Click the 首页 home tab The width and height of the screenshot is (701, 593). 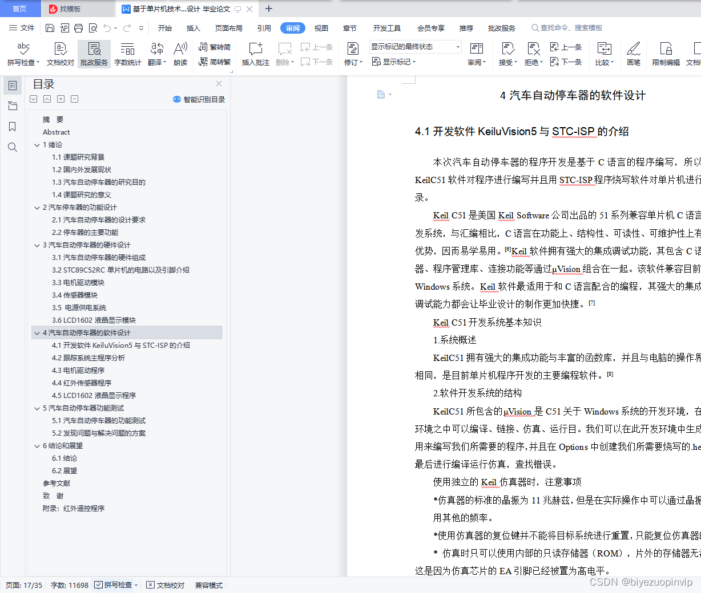(20, 9)
